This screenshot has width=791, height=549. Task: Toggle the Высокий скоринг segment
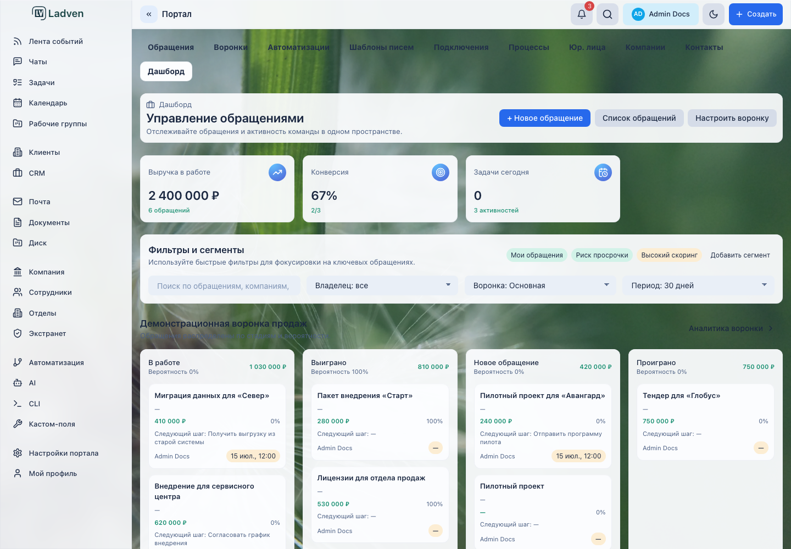670,255
